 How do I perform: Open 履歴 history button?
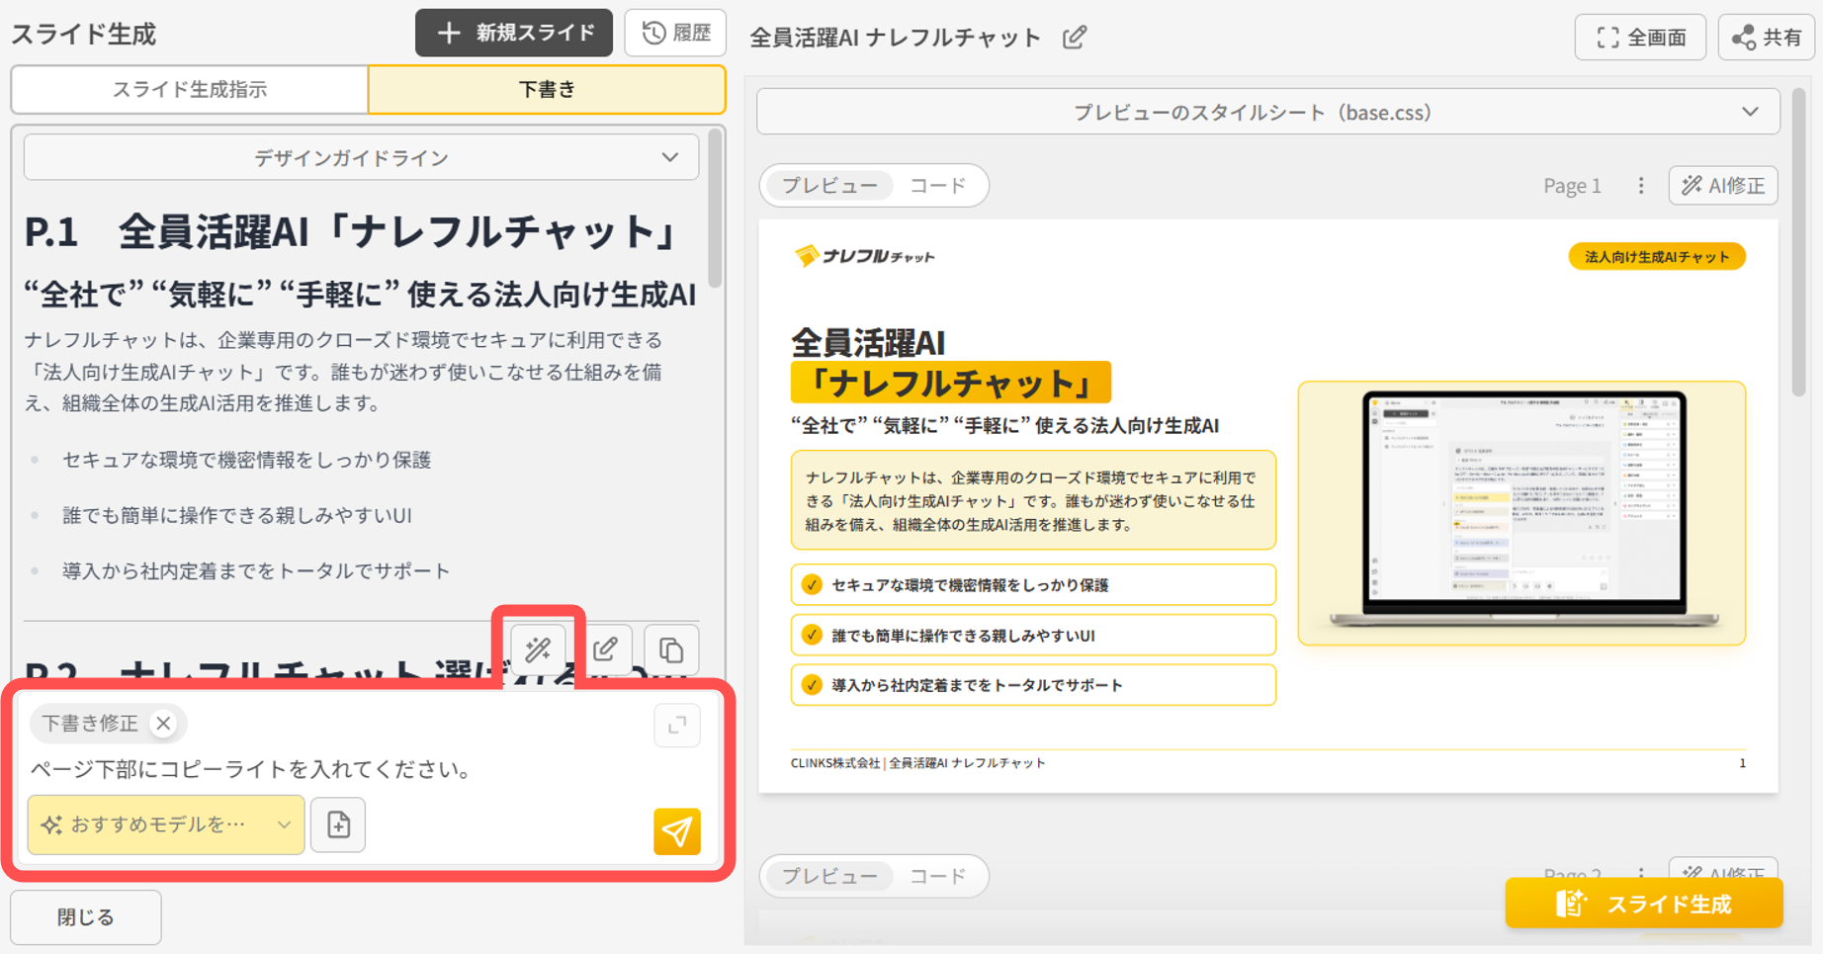click(676, 33)
